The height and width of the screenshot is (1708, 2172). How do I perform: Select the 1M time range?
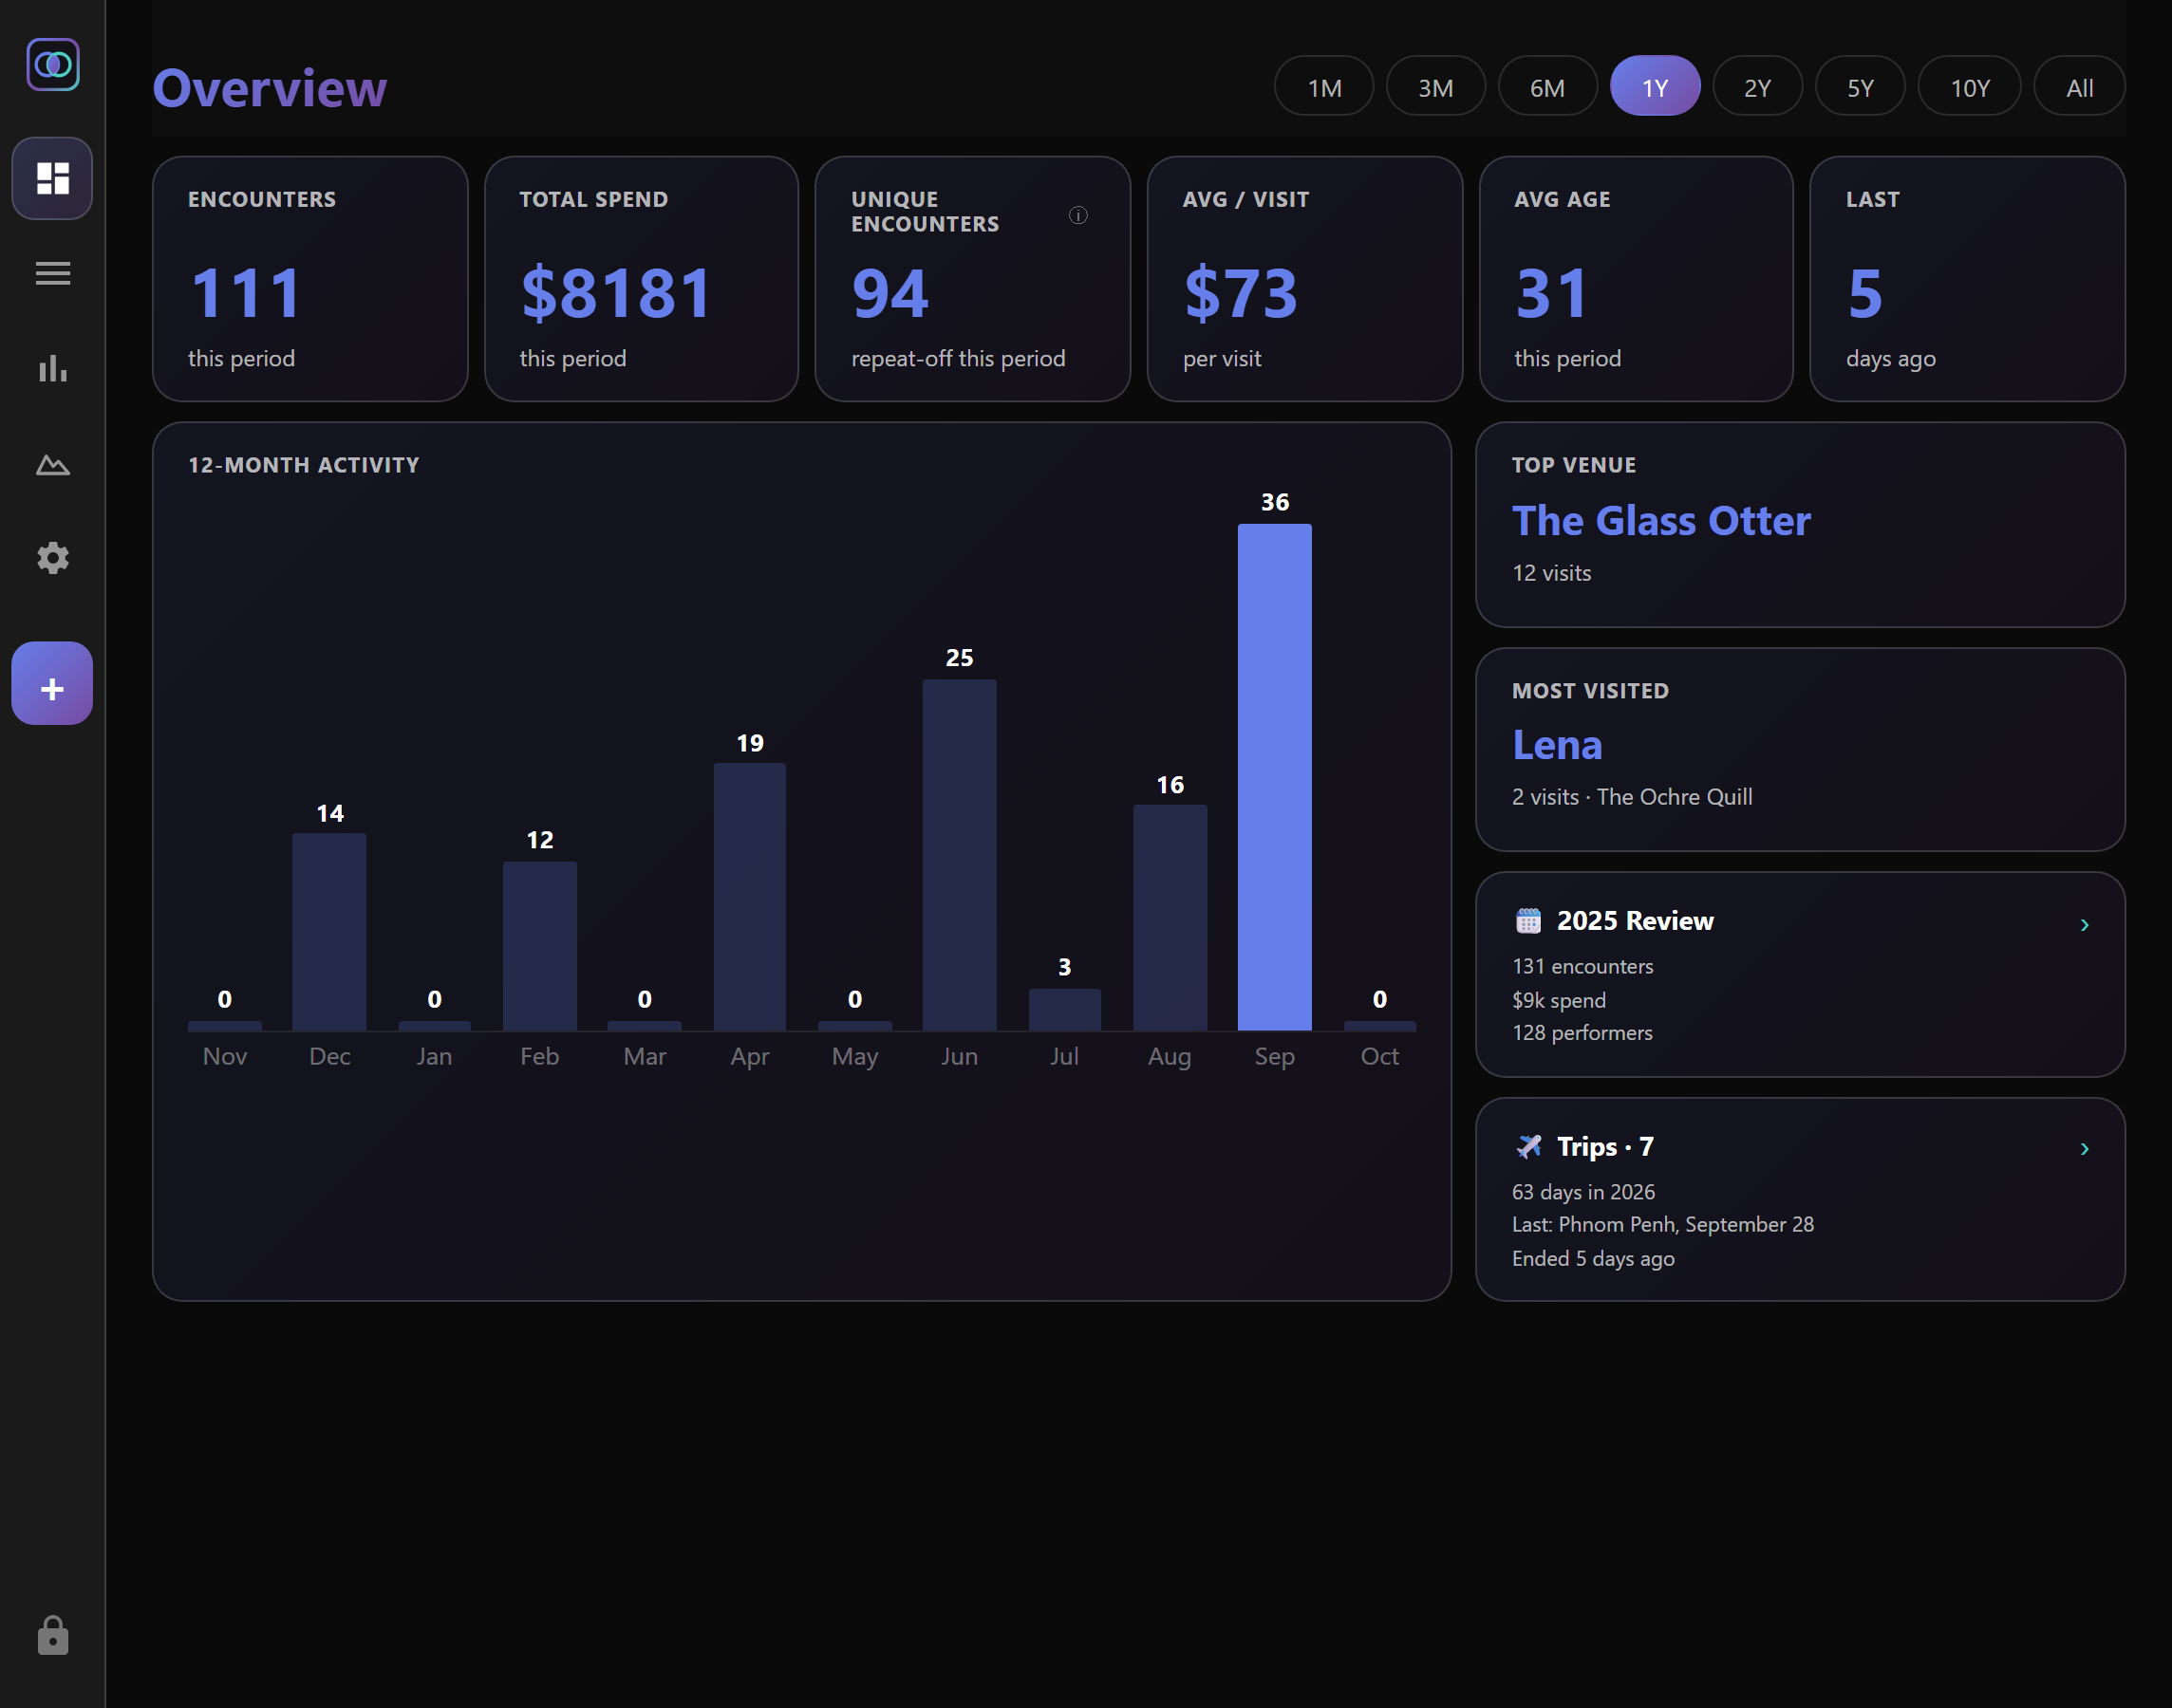click(x=1323, y=87)
